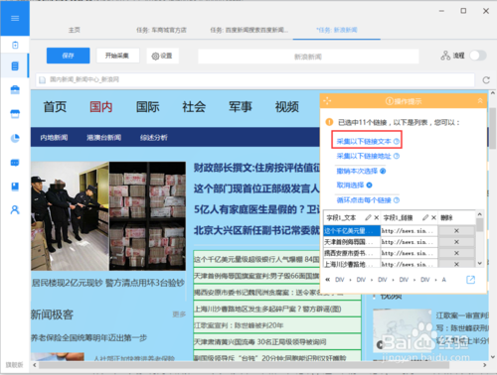Viewport: 497px width, 375px height.
Task: Switch to the 任务: 新浪新闻 tab
Action: [x=337, y=30]
